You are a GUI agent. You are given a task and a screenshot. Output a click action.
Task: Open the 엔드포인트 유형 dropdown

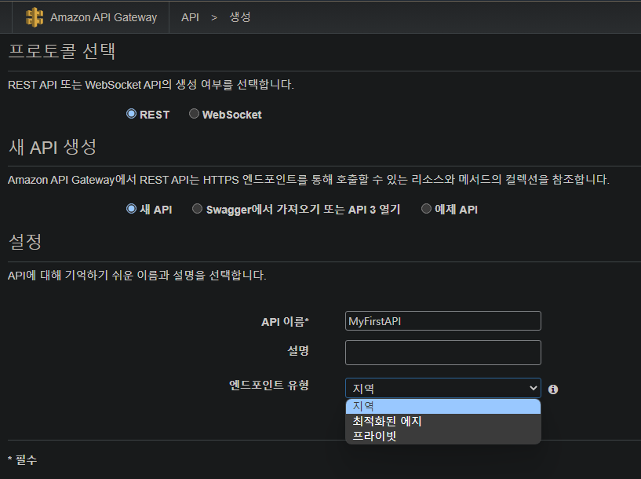click(x=443, y=388)
